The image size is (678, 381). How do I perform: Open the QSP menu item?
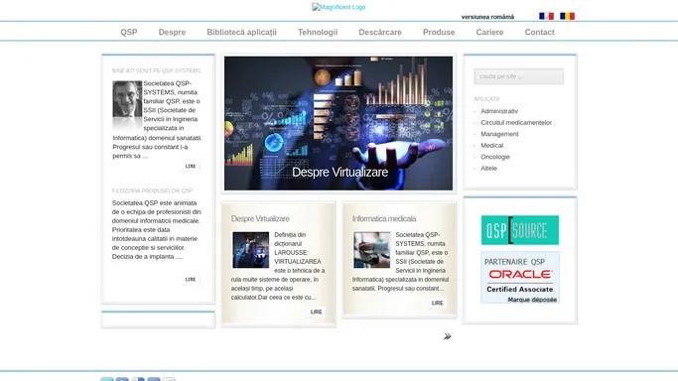coord(129,32)
